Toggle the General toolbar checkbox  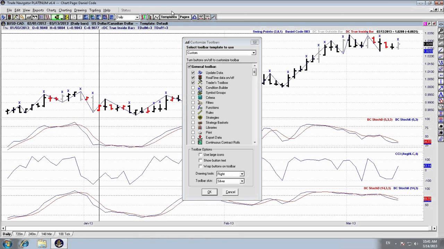point(189,66)
